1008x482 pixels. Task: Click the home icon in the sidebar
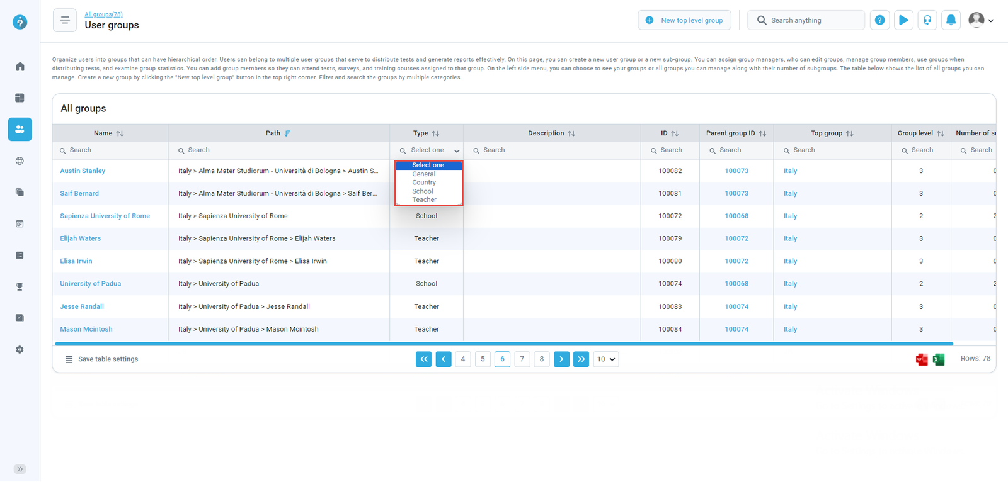tap(20, 67)
